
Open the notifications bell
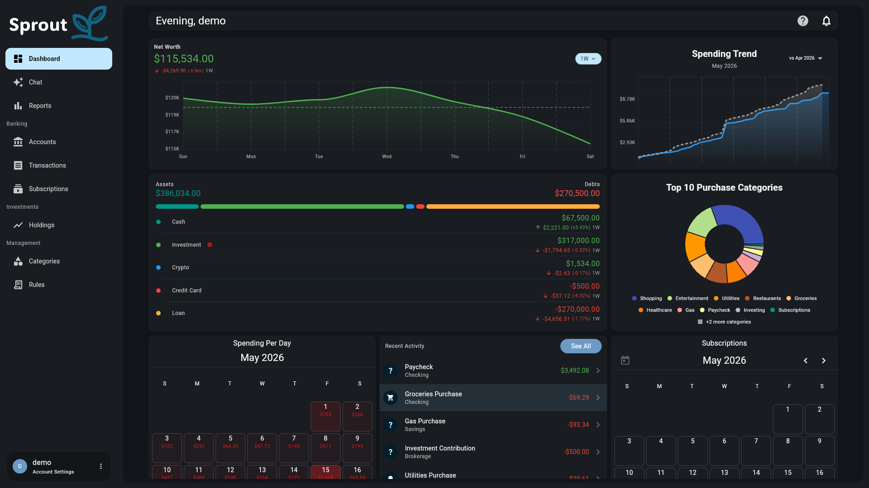(x=826, y=21)
